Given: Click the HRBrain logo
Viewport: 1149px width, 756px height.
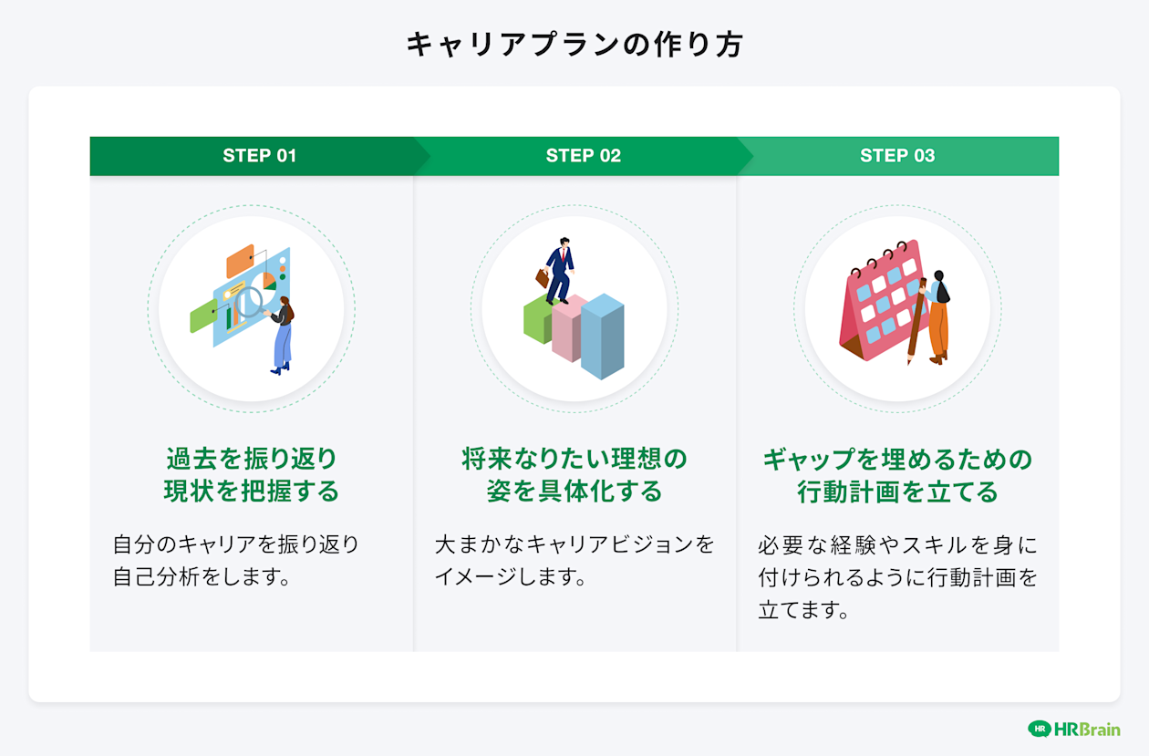Looking at the screenshot, I should (1074, 729).
